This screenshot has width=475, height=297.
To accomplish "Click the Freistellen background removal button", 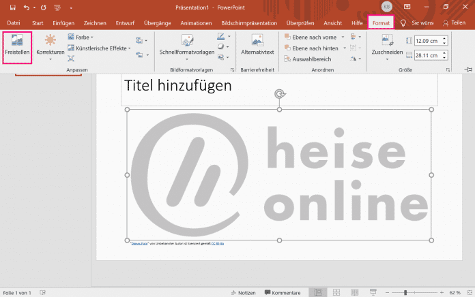I will [17, 46].
